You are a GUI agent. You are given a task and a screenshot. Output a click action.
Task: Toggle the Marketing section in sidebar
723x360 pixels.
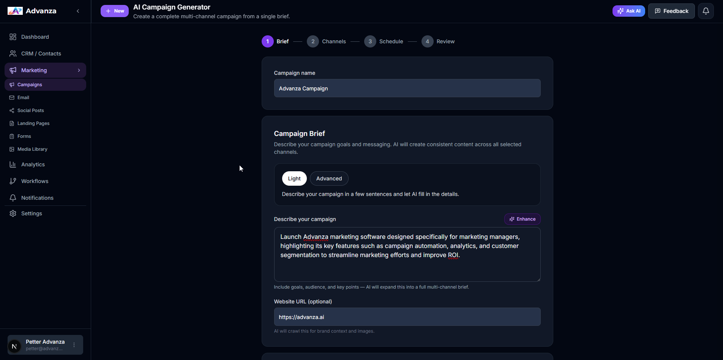[33, 70]
